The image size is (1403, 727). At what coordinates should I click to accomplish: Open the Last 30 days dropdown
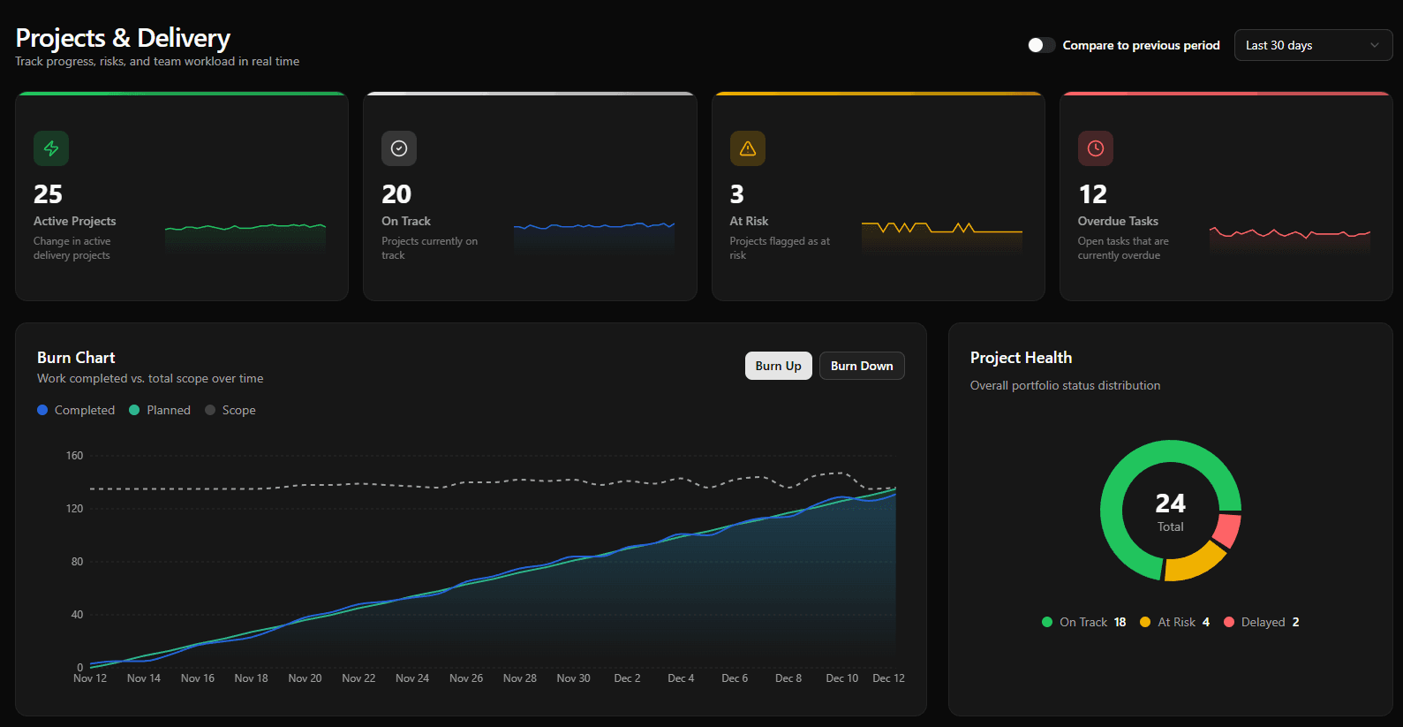(x=1313, y=45)
